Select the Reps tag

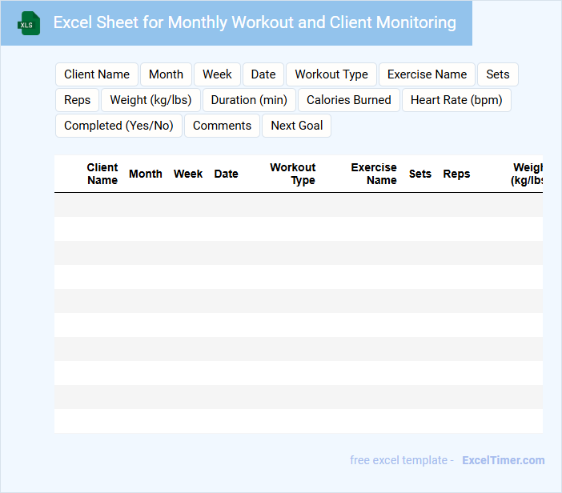coord(78,100)
